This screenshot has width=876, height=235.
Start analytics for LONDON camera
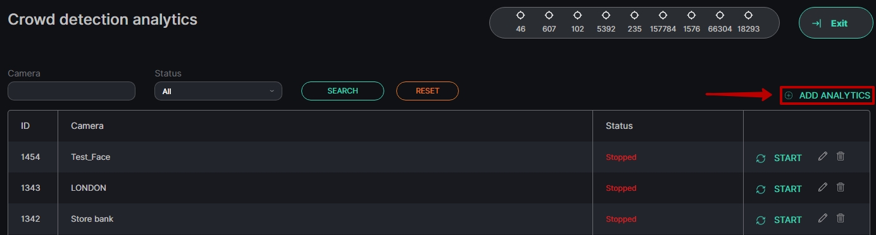(779, 189)
